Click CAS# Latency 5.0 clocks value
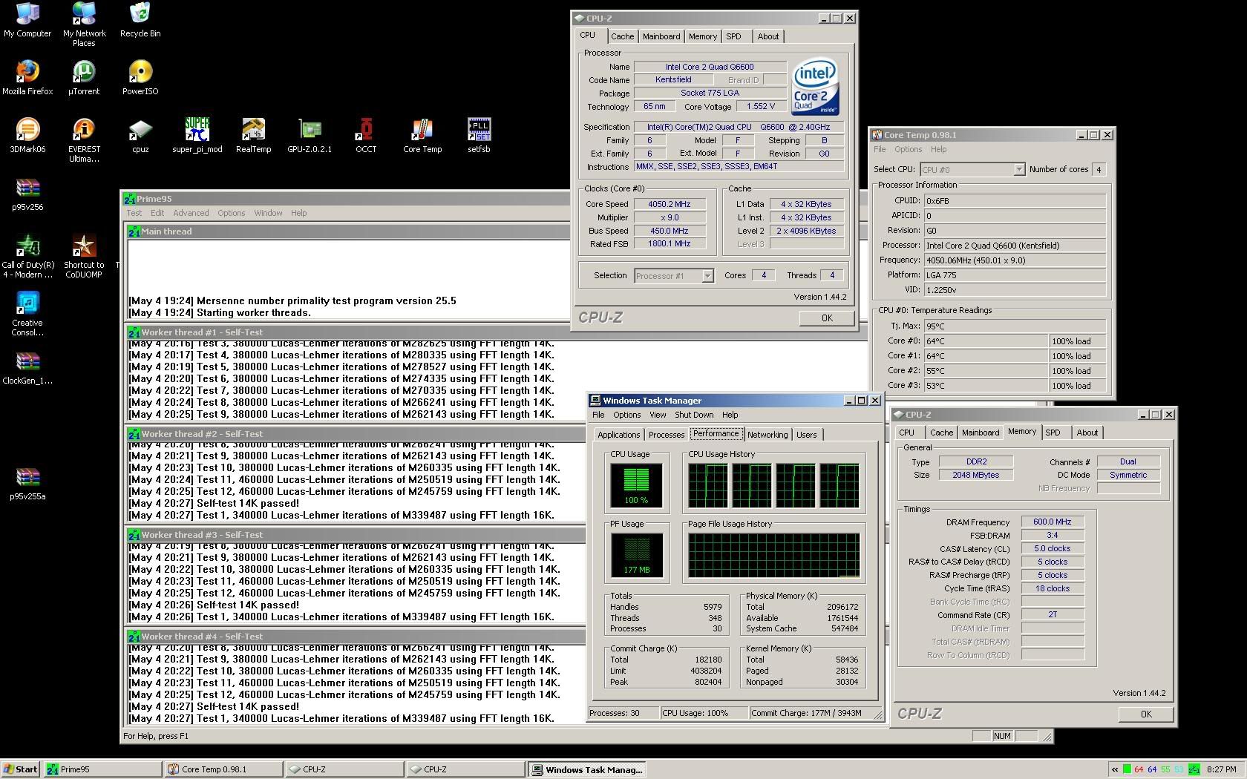This screenshot has height=779, width=1247. click(x=1052, y=548)
